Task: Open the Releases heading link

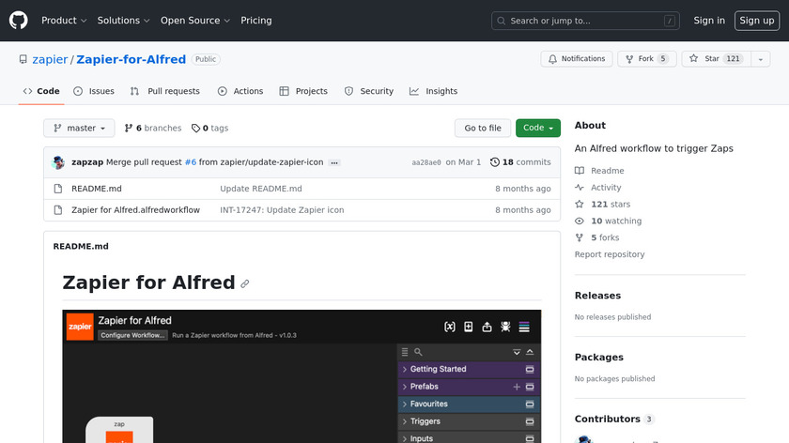Action: pyautogui.click(x=597, y=296)
